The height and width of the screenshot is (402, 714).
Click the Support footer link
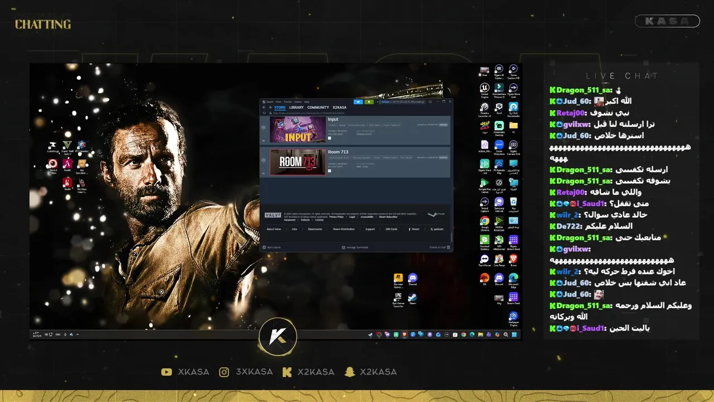tap(370, 229)
